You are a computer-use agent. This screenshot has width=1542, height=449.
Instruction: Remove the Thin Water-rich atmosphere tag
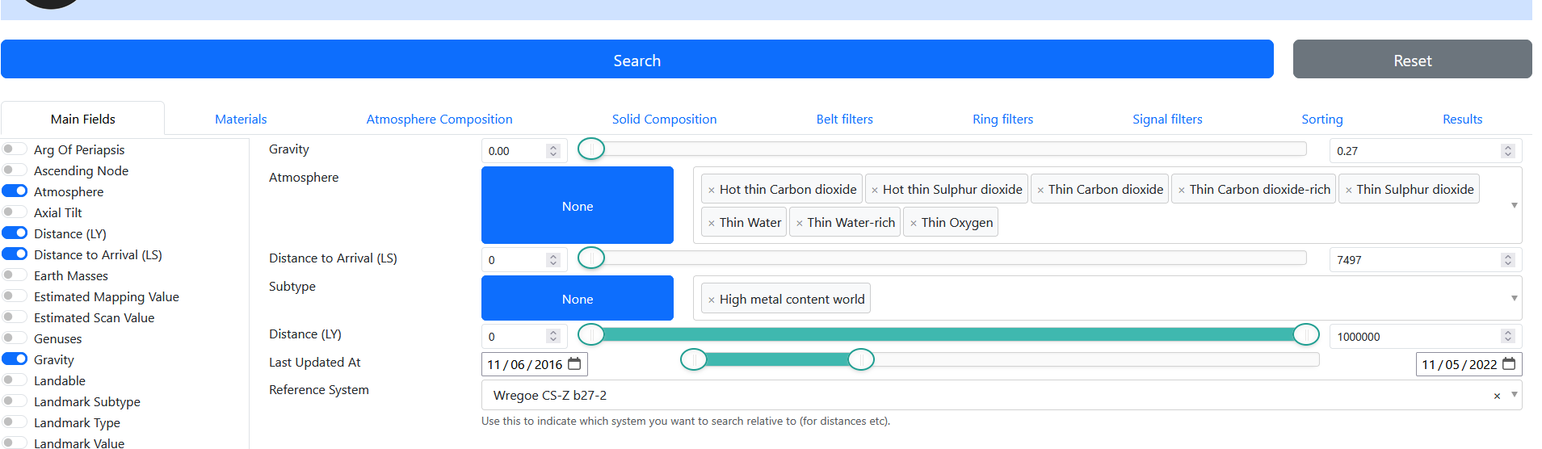tap(799, 224)
